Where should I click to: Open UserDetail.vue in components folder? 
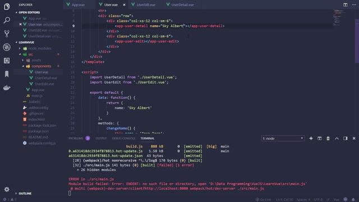38,78
